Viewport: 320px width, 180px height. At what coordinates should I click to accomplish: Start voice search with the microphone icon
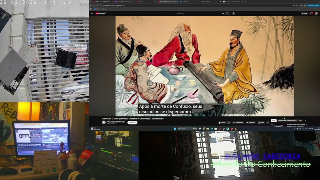click(x=233, y=13)
